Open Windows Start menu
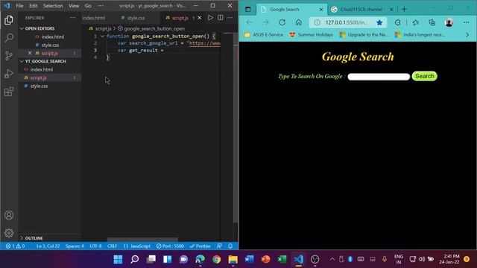477x268 pixels. pos(118,259)
